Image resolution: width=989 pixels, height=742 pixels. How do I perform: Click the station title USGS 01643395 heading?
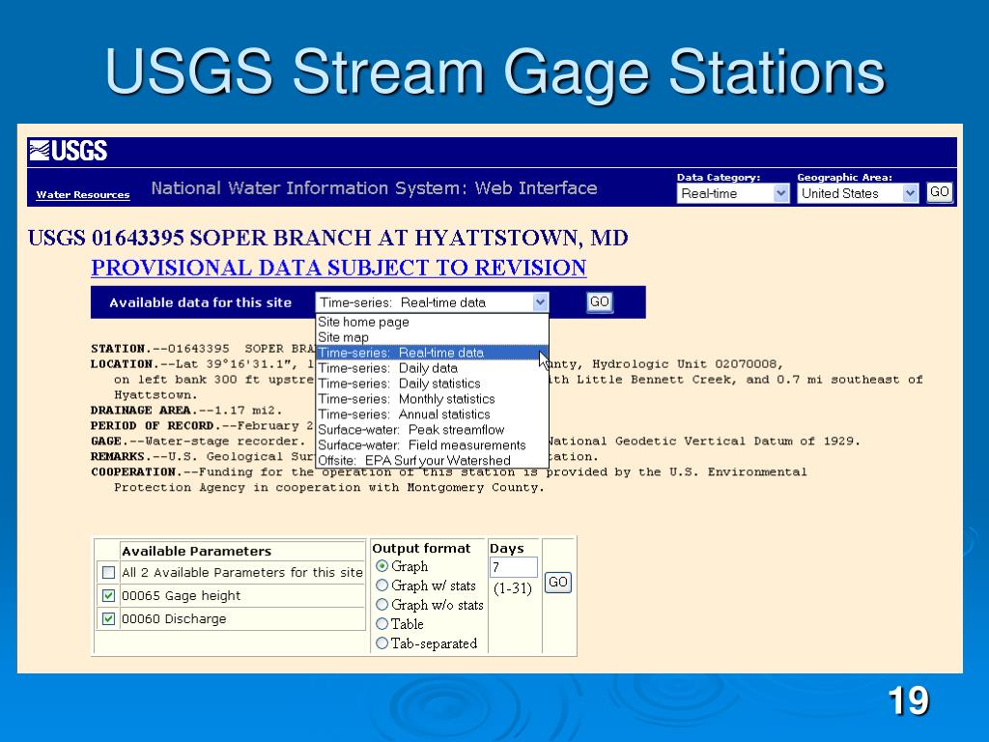pos(328,238)
